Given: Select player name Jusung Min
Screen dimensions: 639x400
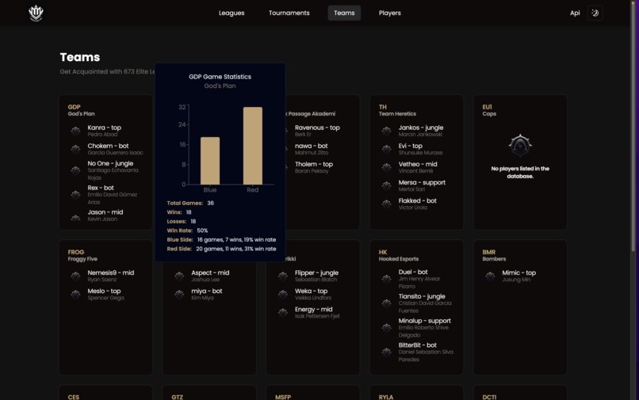Looking at the screenshot, I should point(516,280).
